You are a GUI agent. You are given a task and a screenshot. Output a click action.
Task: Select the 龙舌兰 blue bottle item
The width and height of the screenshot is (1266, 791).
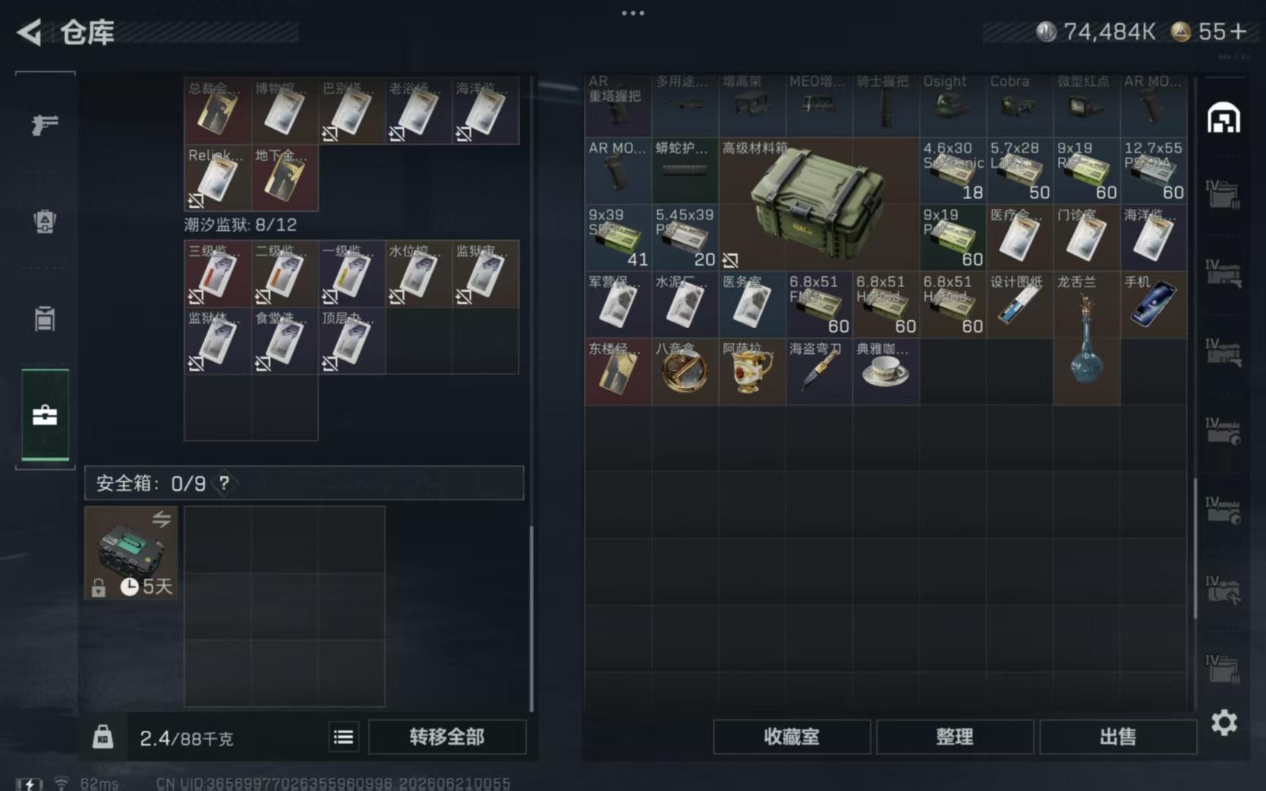[1086, 338]
